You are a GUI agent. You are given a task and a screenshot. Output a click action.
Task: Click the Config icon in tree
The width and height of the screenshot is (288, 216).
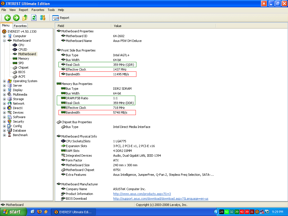coord(10,126)
